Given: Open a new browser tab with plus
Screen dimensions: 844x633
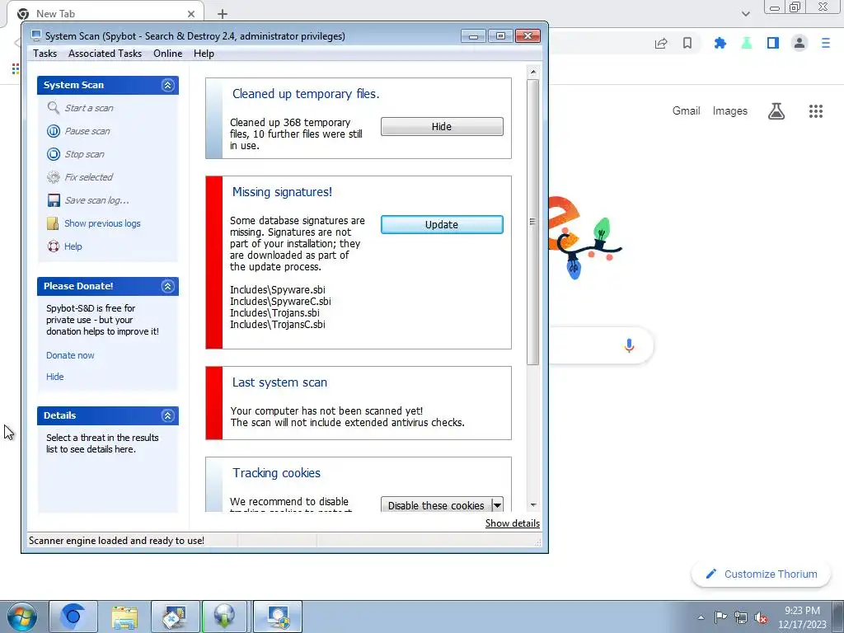Looking at the screenshot, I should pos(223,14).
